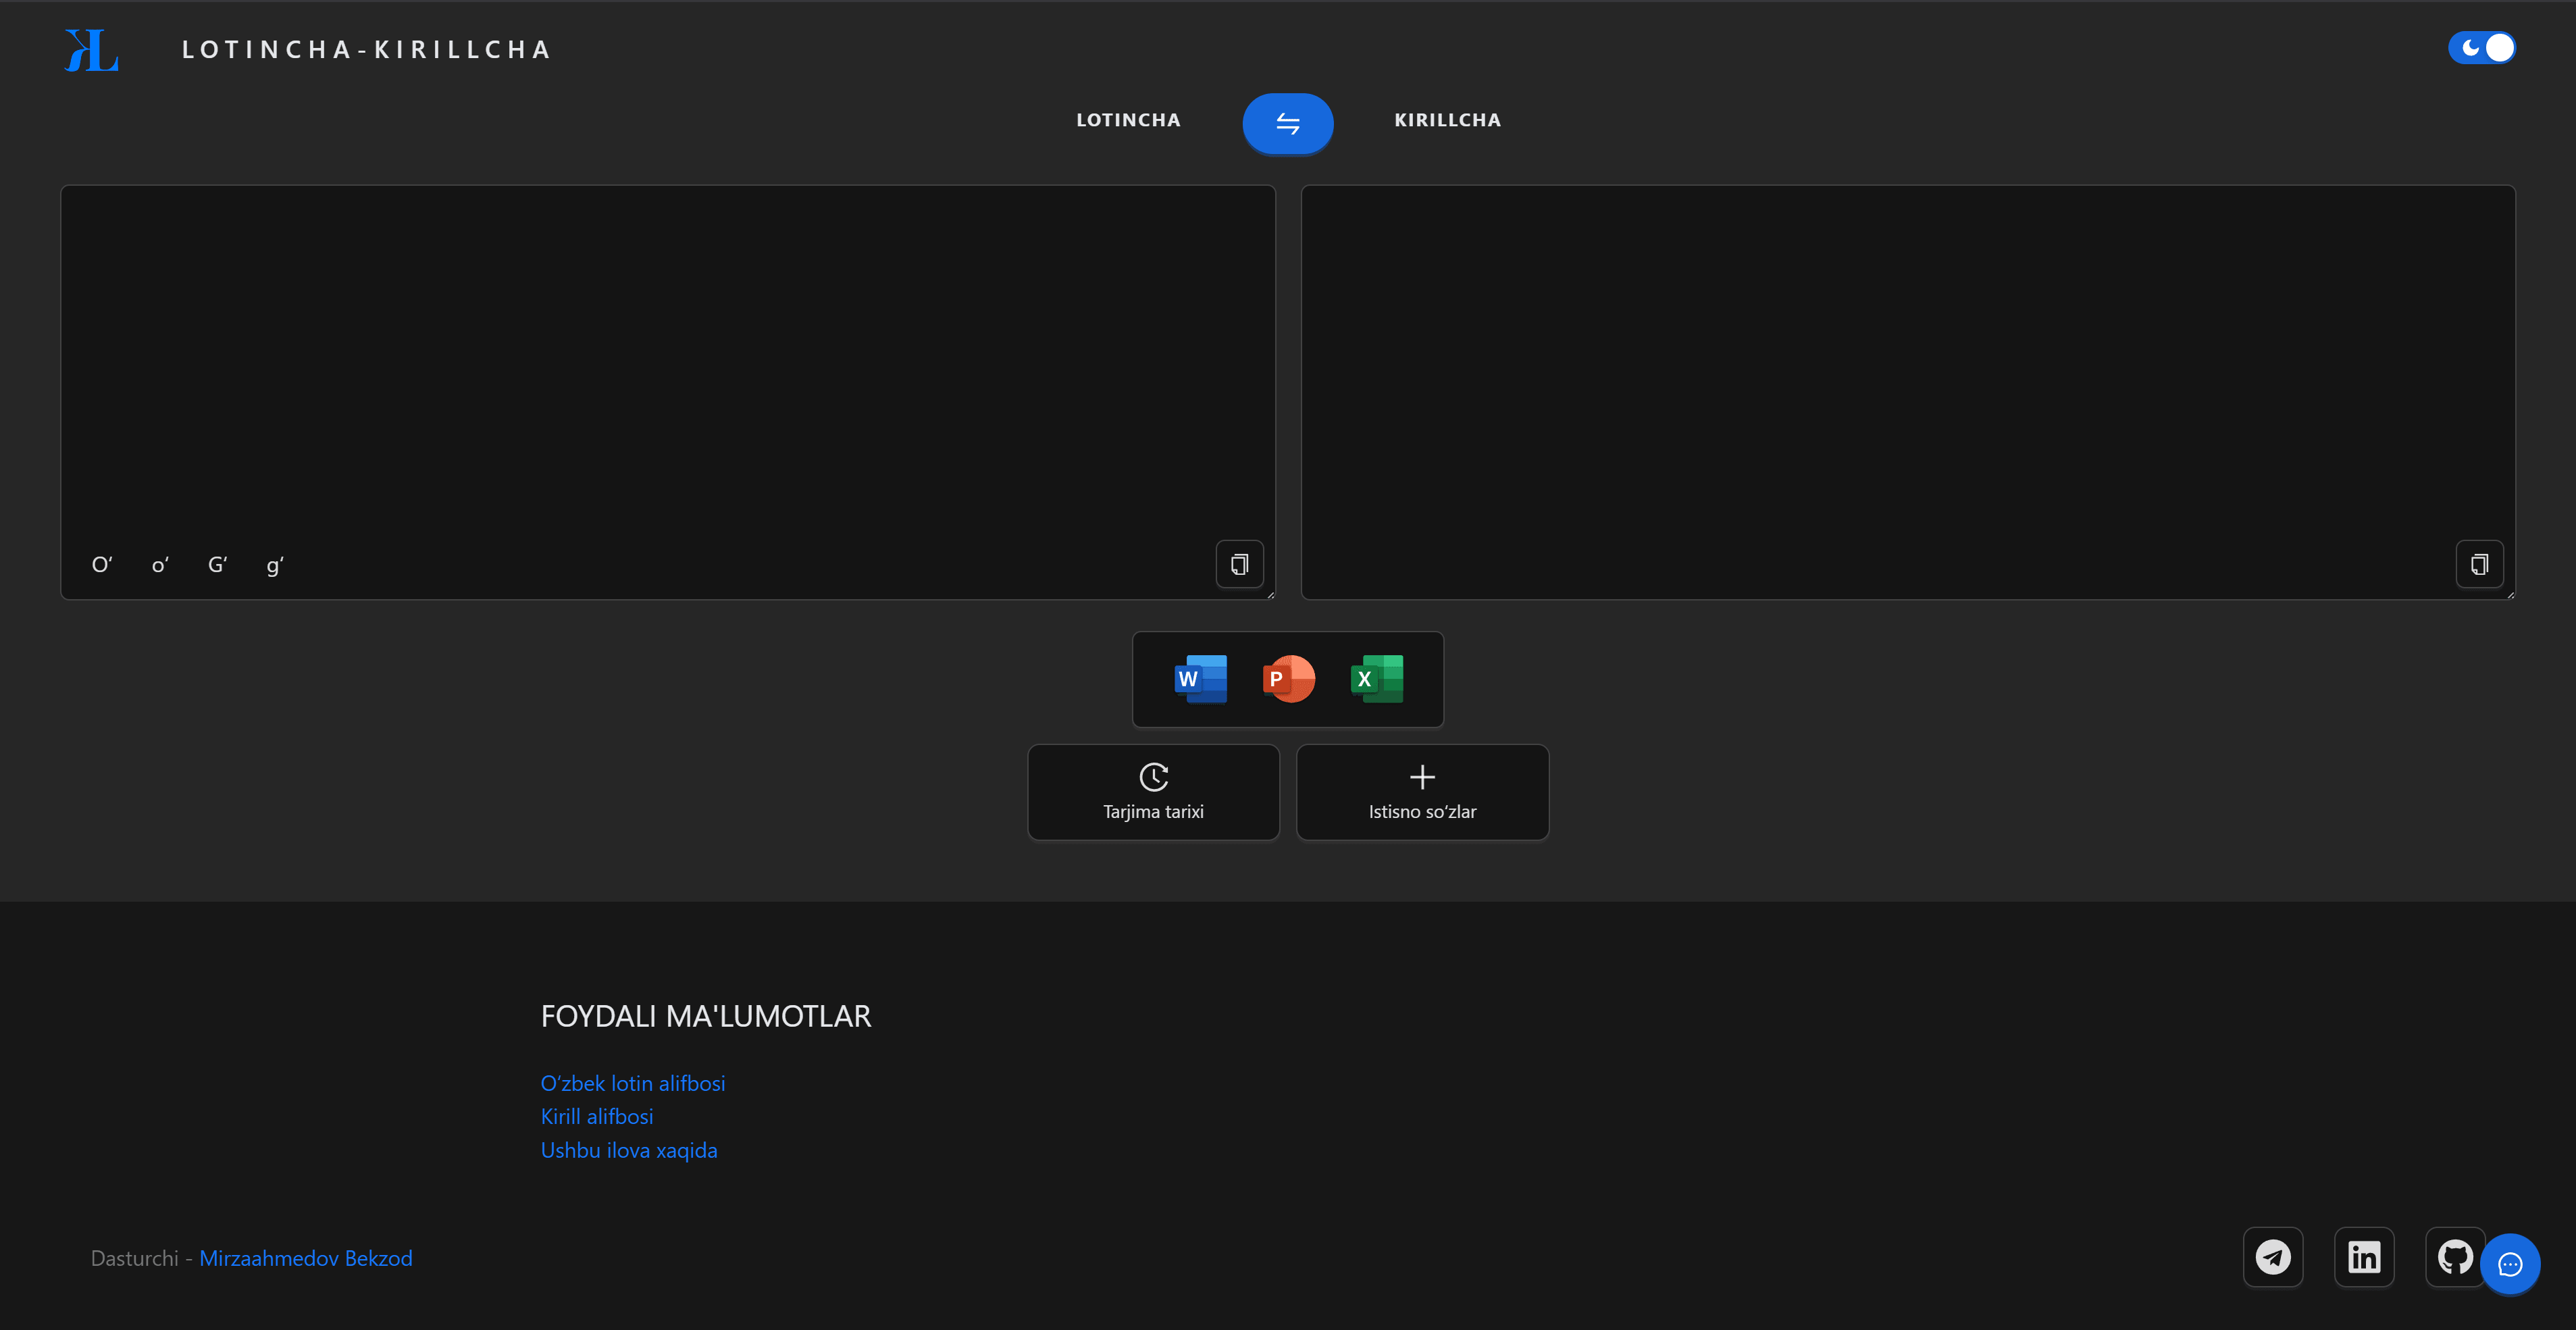Copy text from the Cyrillic output box
This screenshot has height=1330, width=2576.
click(2479, 564)
